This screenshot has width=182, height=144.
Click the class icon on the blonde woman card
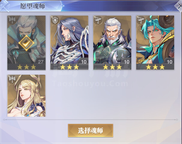pyautogui.click(x=12, y=79)
